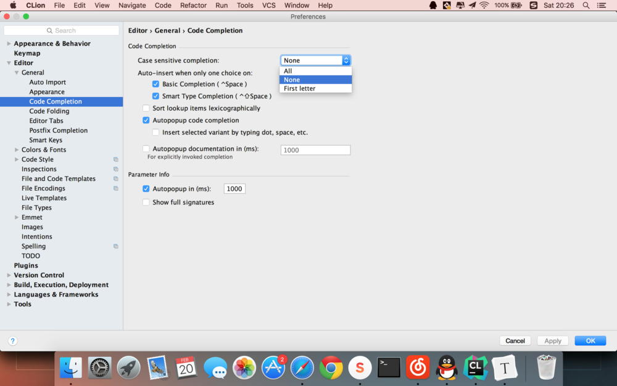Click the preferences Search field
This screenshot has height=386, width=617.
pyautogui.click(x=61, y=30)
